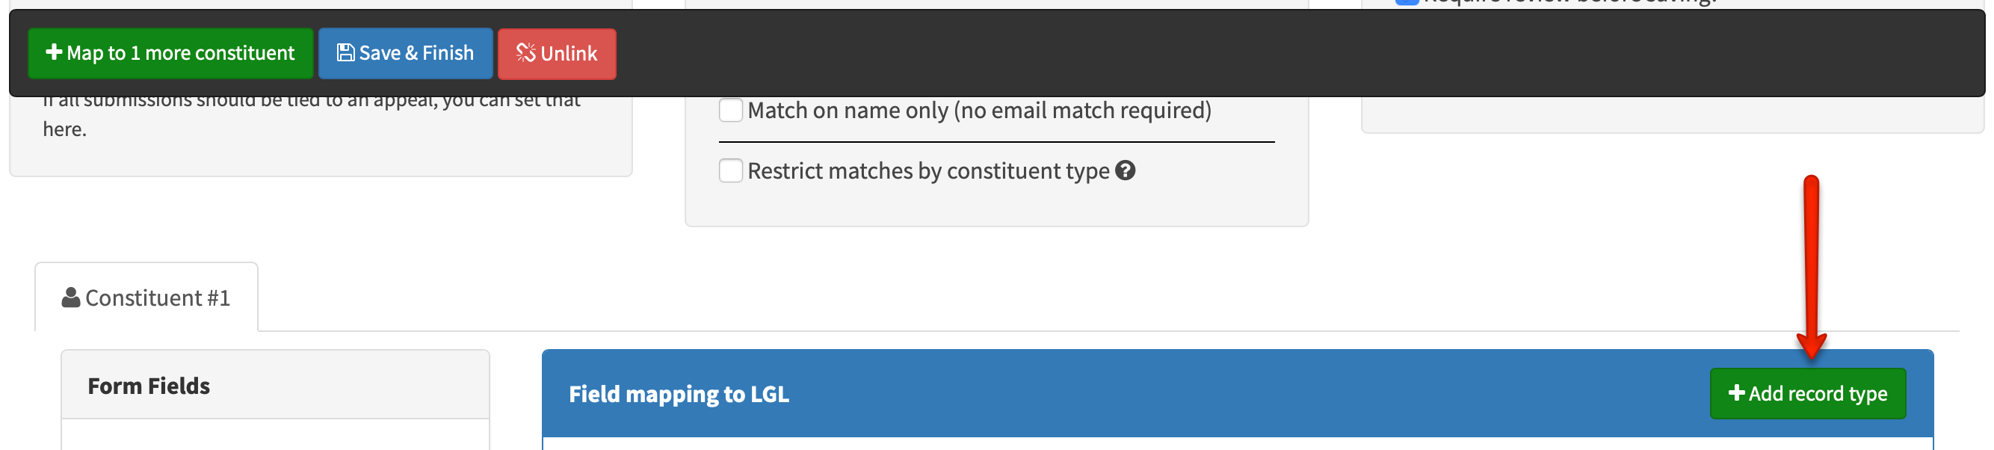This screenshot has height=450, width=1994.
Task: Open the help tooltip next to Restrict matches
Action: [x=1127, y=170]
